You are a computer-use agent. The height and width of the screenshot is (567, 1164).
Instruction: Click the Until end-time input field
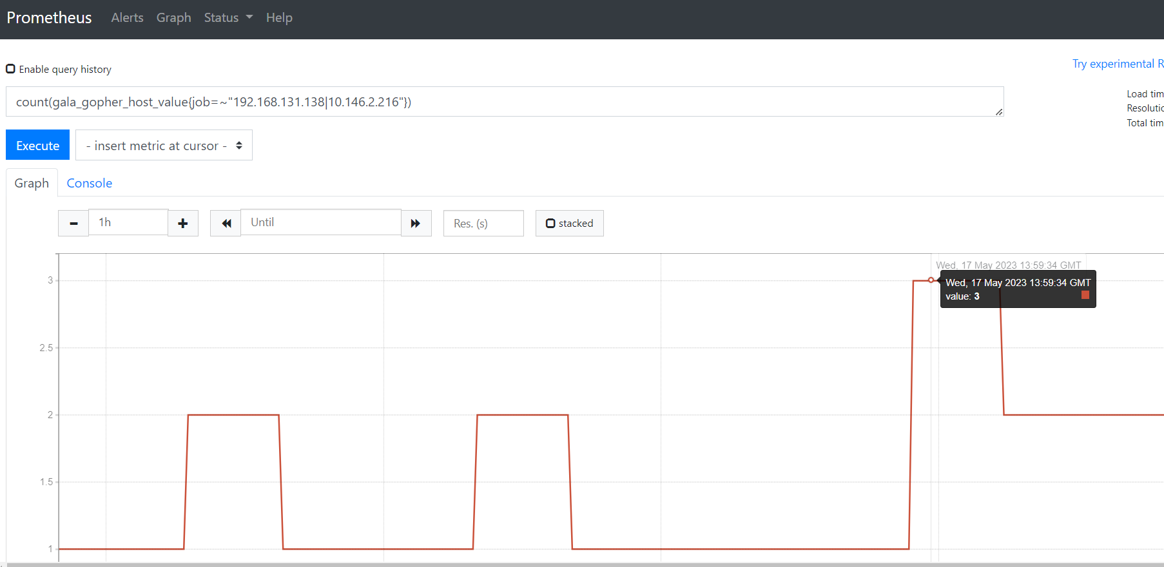point(320,222)
